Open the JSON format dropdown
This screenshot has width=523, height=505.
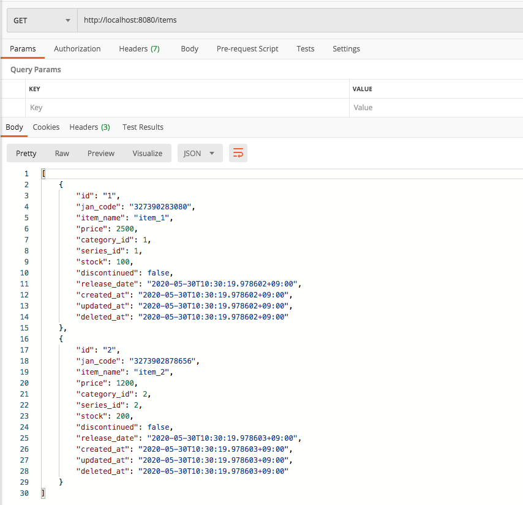(x=200, y=153)
